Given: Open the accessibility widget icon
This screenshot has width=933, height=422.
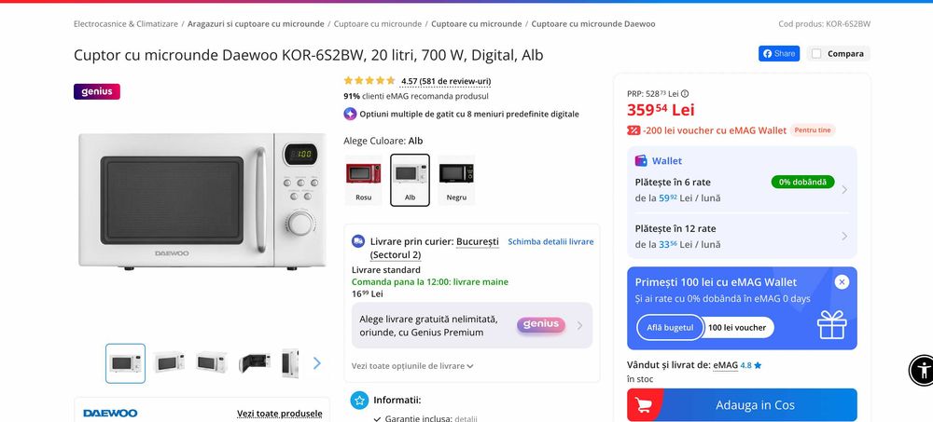Looking at the screenshot, I should click(923, 370).
